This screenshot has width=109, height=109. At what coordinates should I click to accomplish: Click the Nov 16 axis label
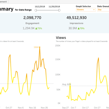[32, 108]
